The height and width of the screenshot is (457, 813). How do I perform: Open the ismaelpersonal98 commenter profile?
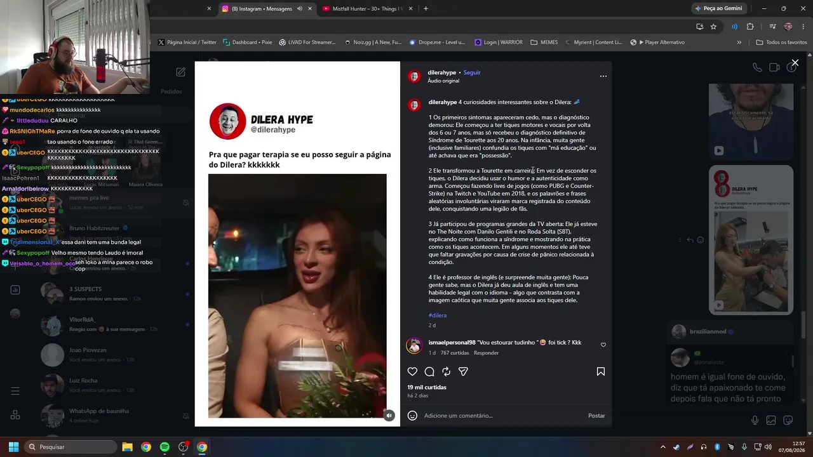[452, 343]
